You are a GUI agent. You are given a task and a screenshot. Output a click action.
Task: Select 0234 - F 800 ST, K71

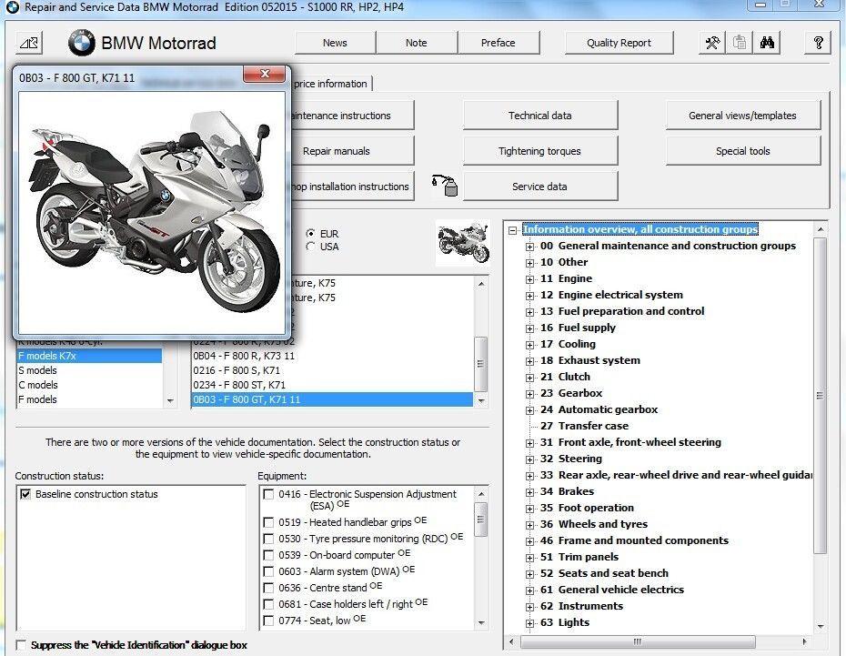click(332, 385)
